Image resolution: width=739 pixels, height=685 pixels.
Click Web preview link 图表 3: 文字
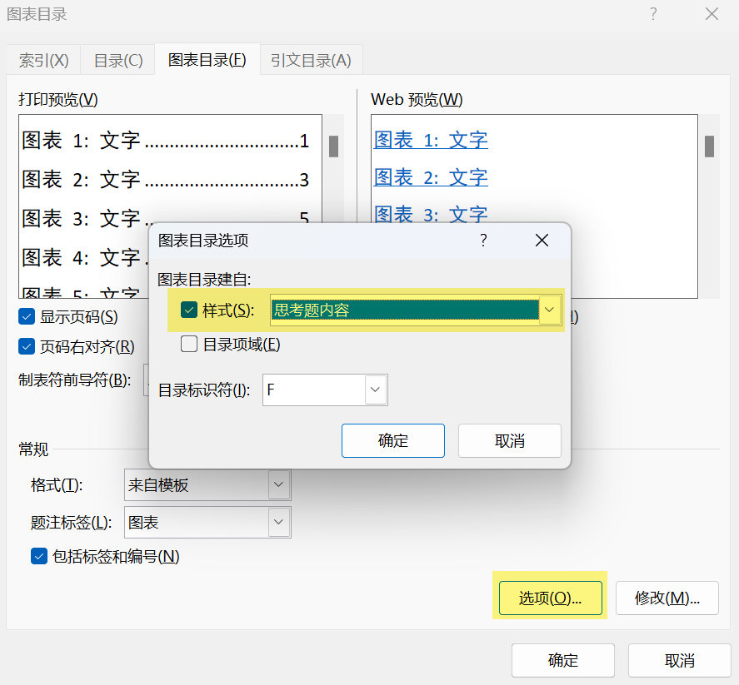(431, 214)
